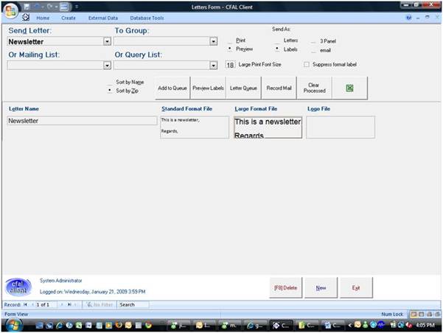Click the record number box showing 1 of 1
This screenshot has height=333, width=443.
tap(46, 304)
